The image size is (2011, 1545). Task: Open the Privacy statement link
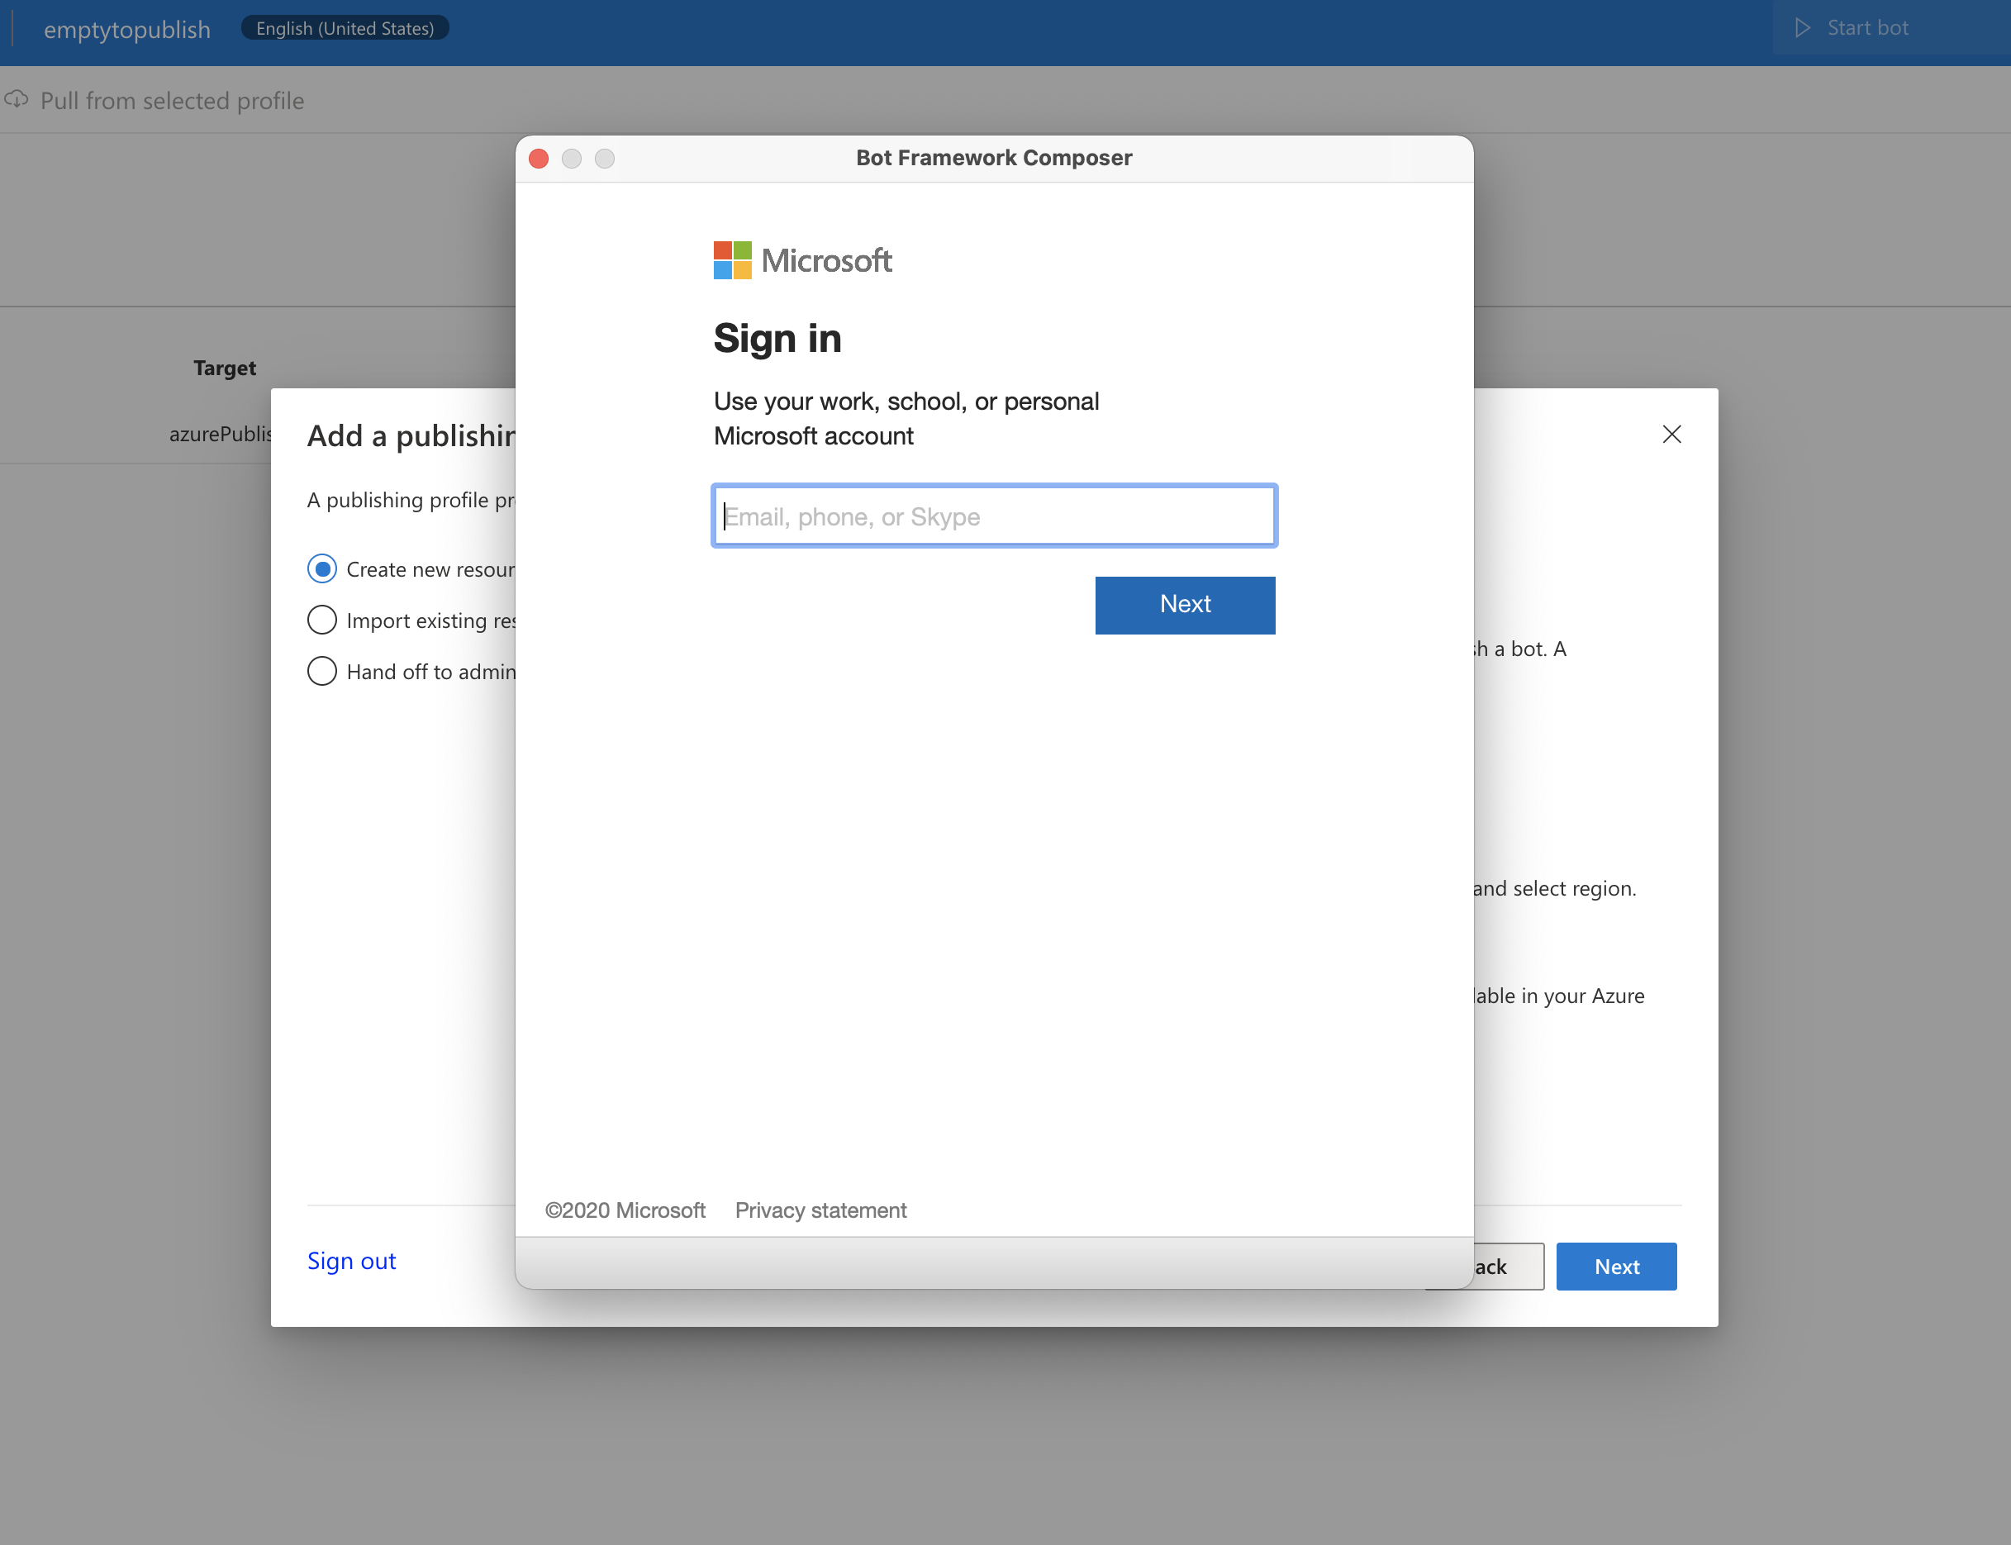(820, 1210)
